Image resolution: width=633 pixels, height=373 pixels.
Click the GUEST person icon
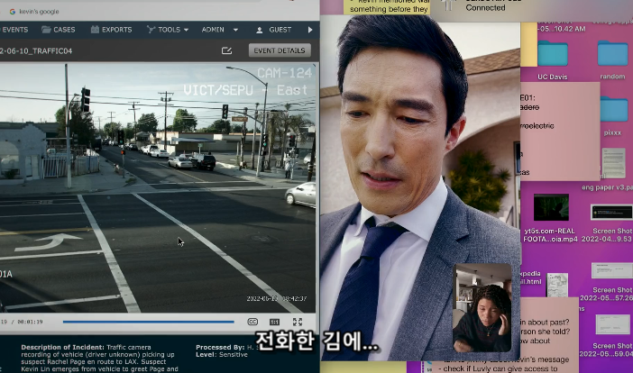[260, 30]
